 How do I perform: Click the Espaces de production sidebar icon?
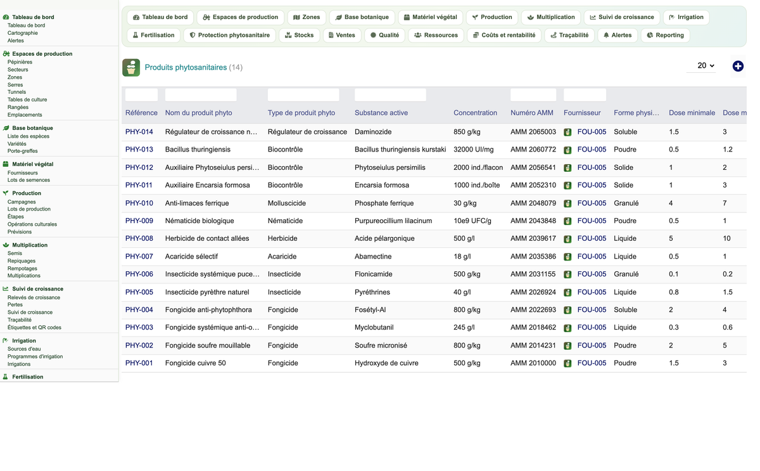[x=6, y=54]
